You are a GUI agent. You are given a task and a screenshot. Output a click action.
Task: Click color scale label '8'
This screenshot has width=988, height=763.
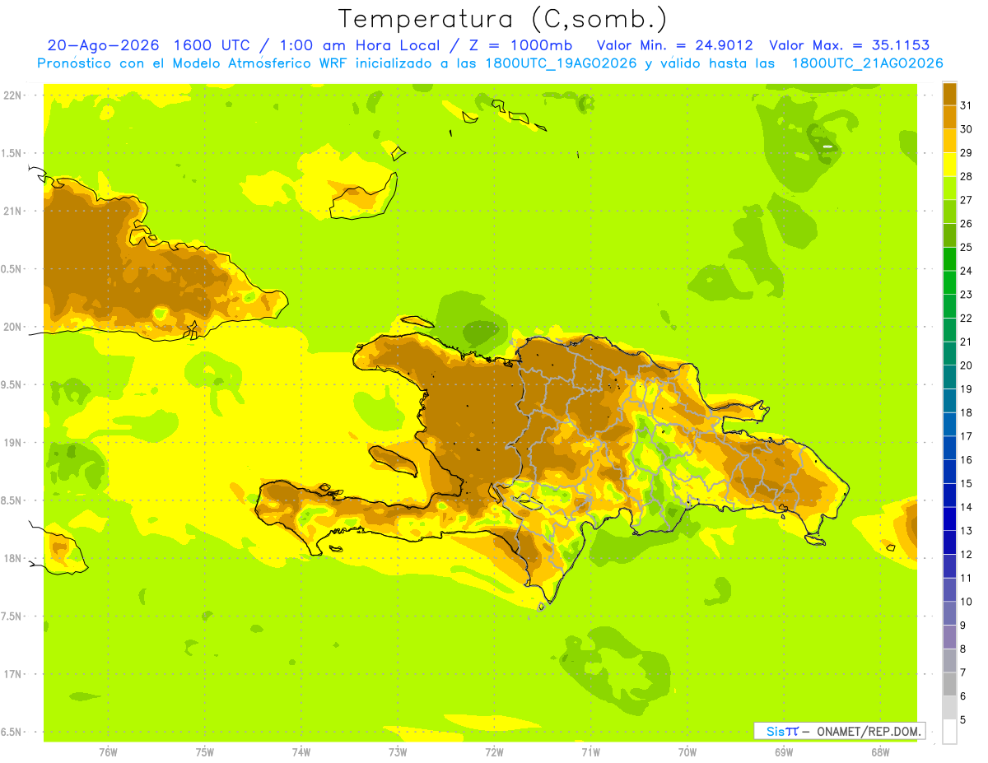click(x=963, y=649)
